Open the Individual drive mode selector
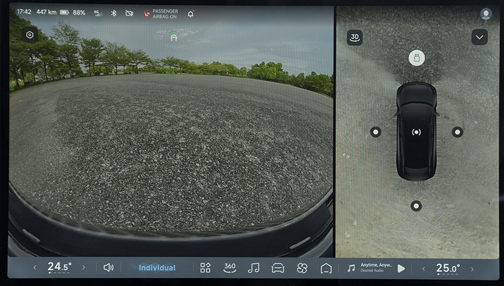The height and width of the screenshot is (286, 504). (157, 268)
